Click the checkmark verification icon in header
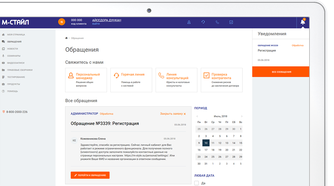 pyautogui.click(x=231, y=22)
